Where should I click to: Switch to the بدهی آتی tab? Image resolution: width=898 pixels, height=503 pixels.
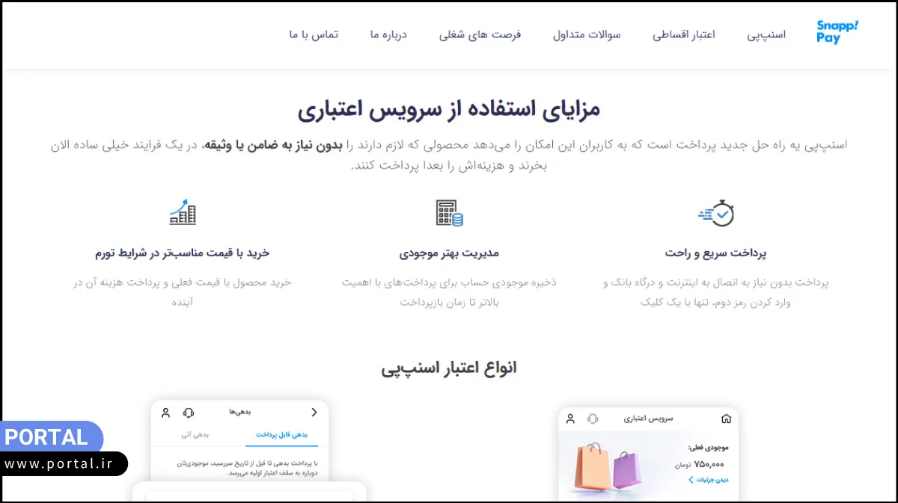pyautogui.click(x=195, y=435)
